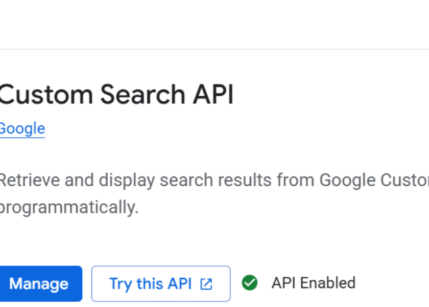This screenshot has width=429, height=307.
Task: Click the word Custom in the title
Action: click(x=46, y=95)
